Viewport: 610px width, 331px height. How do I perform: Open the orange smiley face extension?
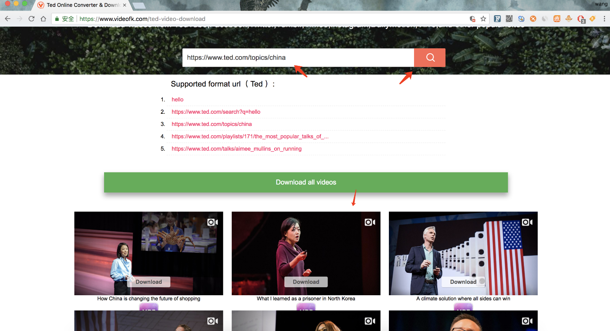pos(557,19)
